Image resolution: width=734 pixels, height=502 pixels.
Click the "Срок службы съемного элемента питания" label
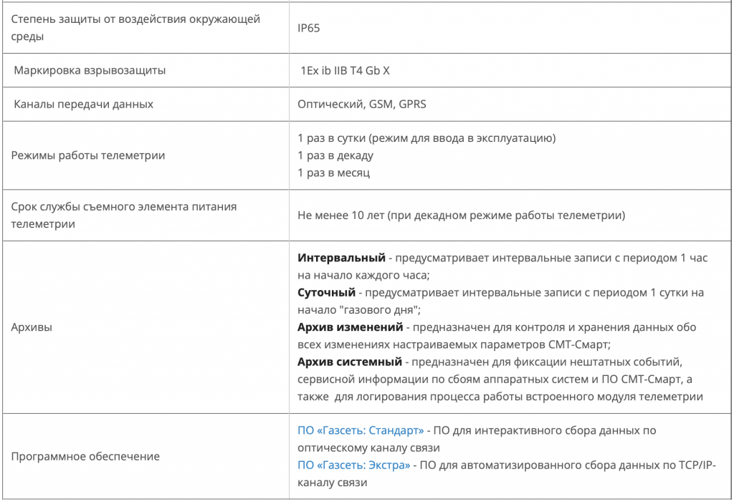[124, 207]
